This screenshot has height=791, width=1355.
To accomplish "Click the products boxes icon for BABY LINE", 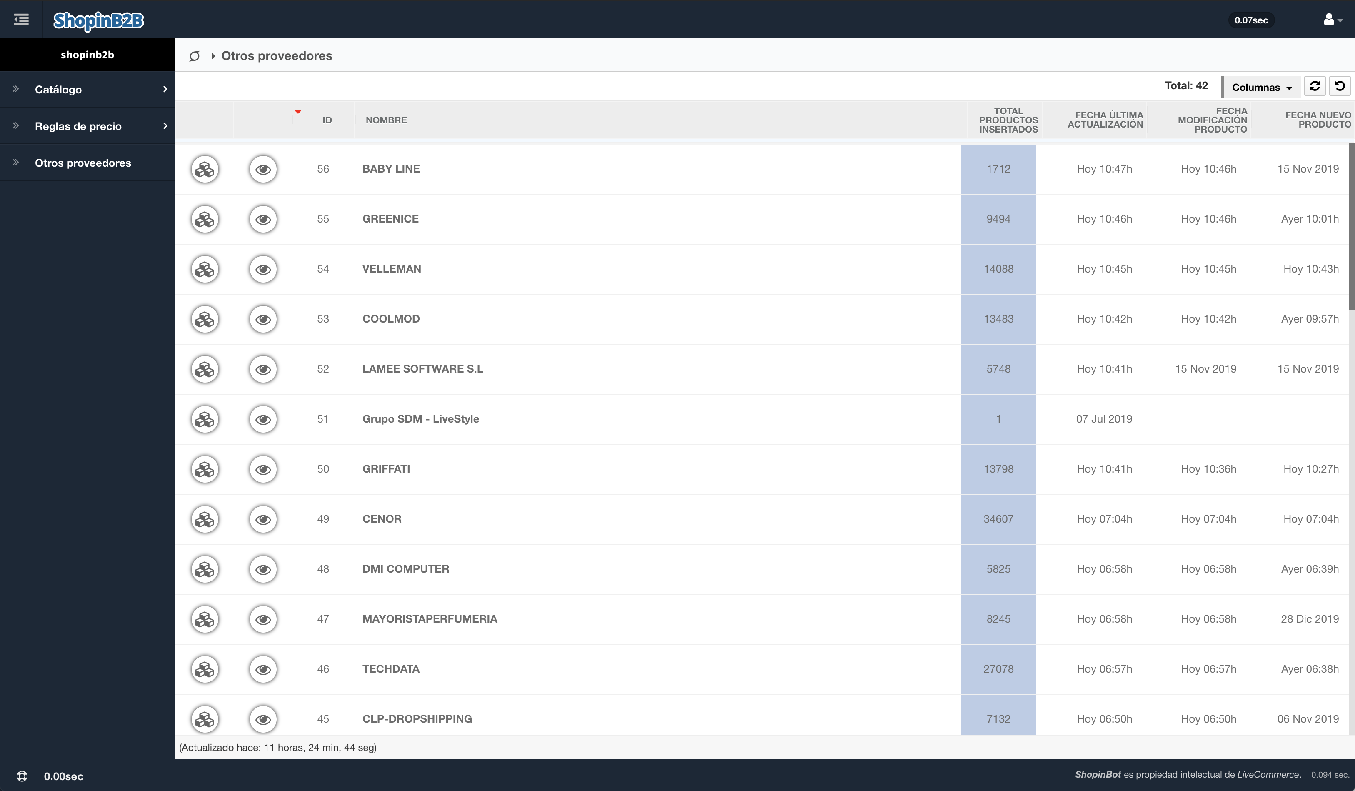I will coord(205,169).
